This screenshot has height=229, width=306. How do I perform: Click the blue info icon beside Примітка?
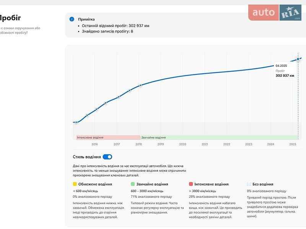pyautogui.click(x=72, y=19)
